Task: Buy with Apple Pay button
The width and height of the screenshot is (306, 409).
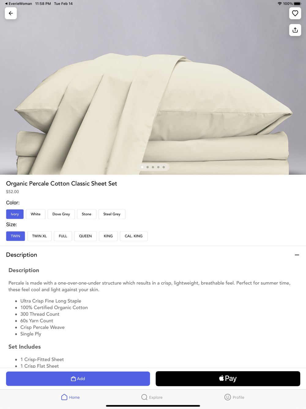Action: coord(228,379)
